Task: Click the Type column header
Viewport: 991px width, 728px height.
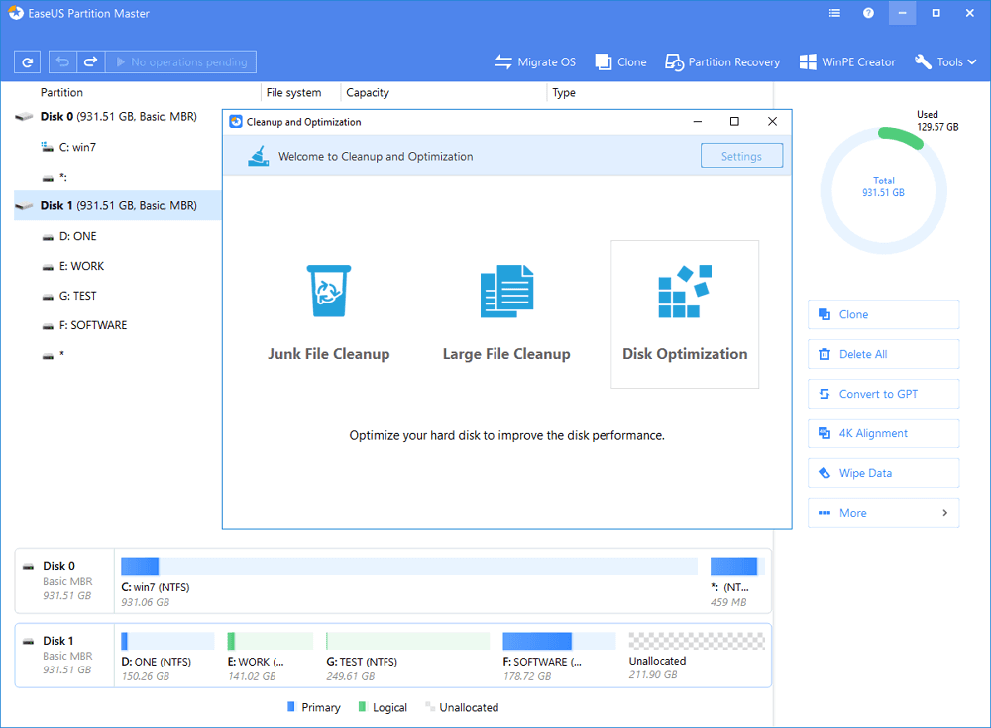Action: [564, 92]
